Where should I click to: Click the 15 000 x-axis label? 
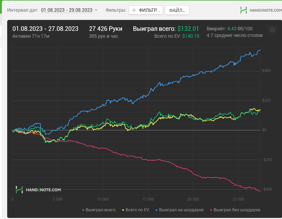(x=148, y=199)
